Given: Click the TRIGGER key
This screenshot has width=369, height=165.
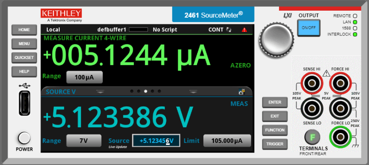Looking at the screenshot, I should point(275,144).
